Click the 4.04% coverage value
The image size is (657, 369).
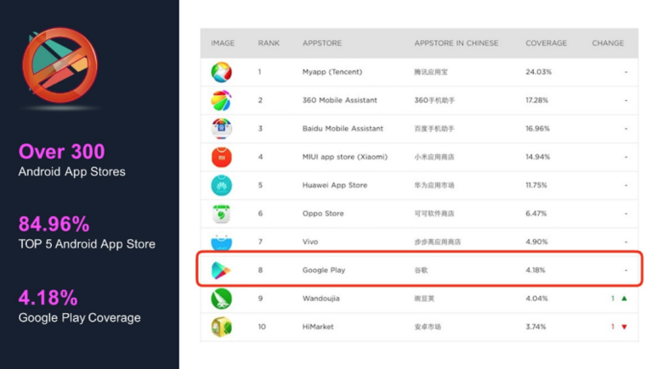537,299
